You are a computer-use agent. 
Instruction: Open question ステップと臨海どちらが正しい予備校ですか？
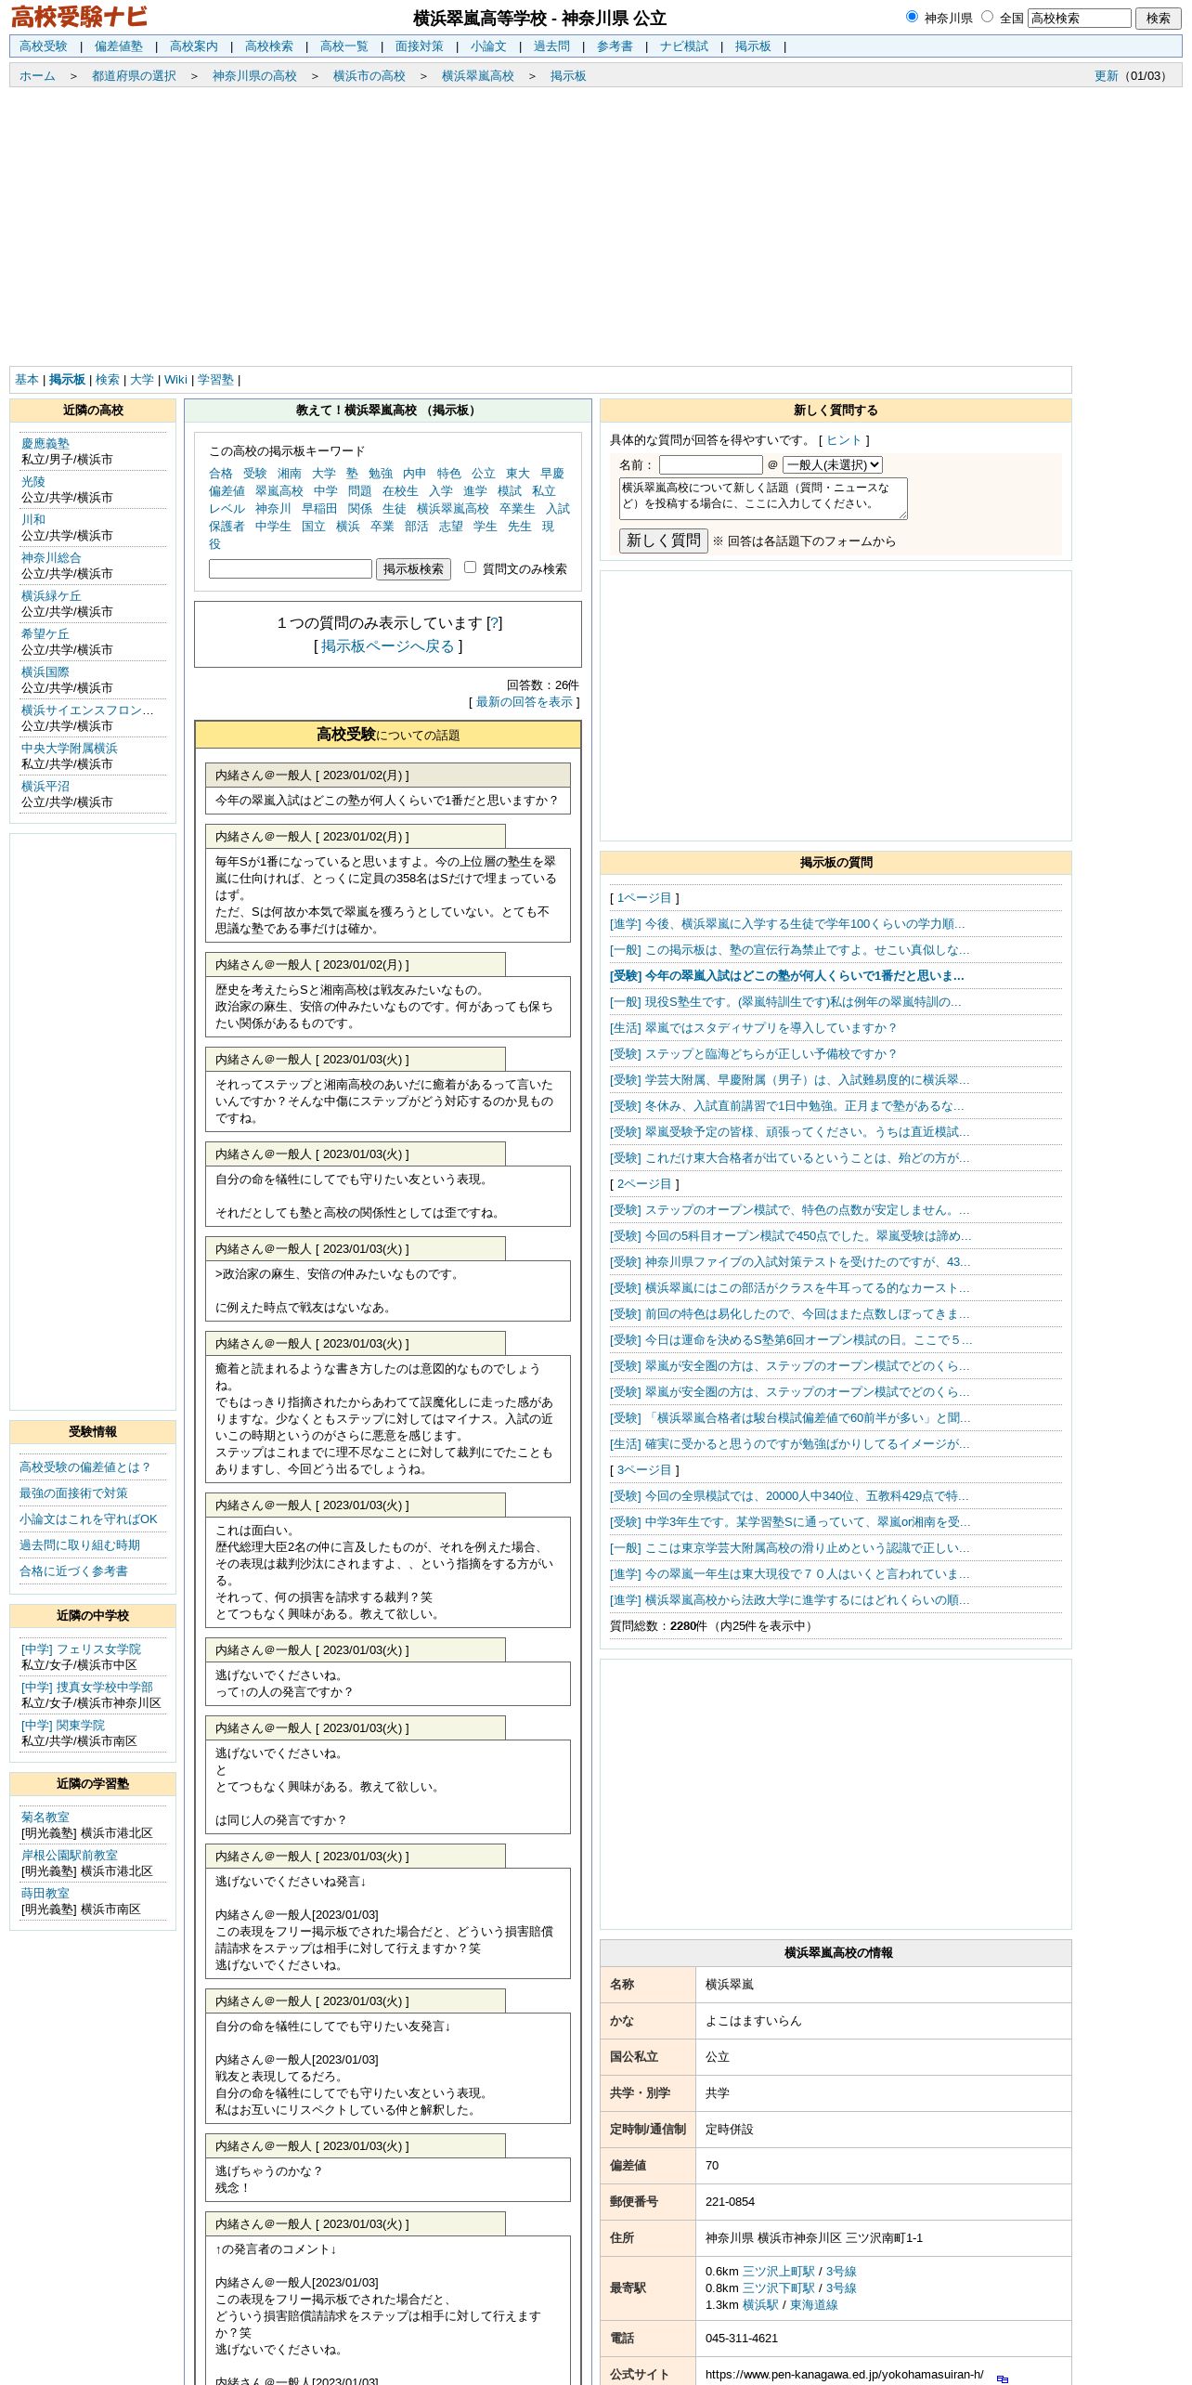[x=754, y=1054]
